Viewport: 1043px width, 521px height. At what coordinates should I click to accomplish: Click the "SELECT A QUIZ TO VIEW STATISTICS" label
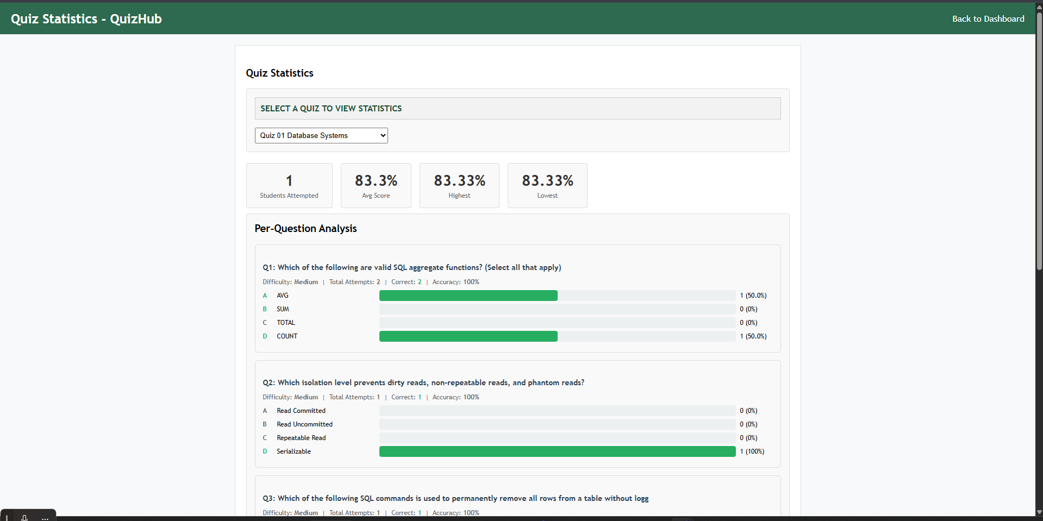[331, 109]
